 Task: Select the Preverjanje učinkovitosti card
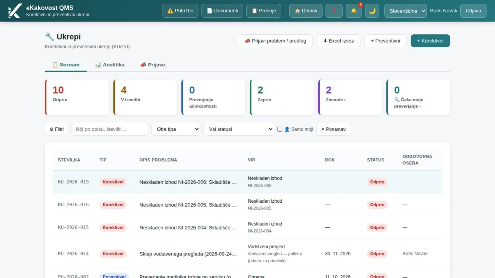[213, 97]
